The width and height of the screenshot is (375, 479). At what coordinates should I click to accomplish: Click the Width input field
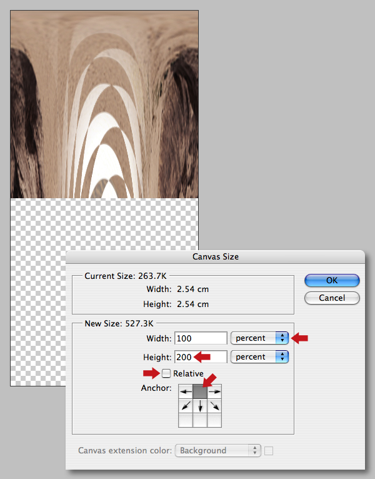pyautogui.click(x=201, y=338)
